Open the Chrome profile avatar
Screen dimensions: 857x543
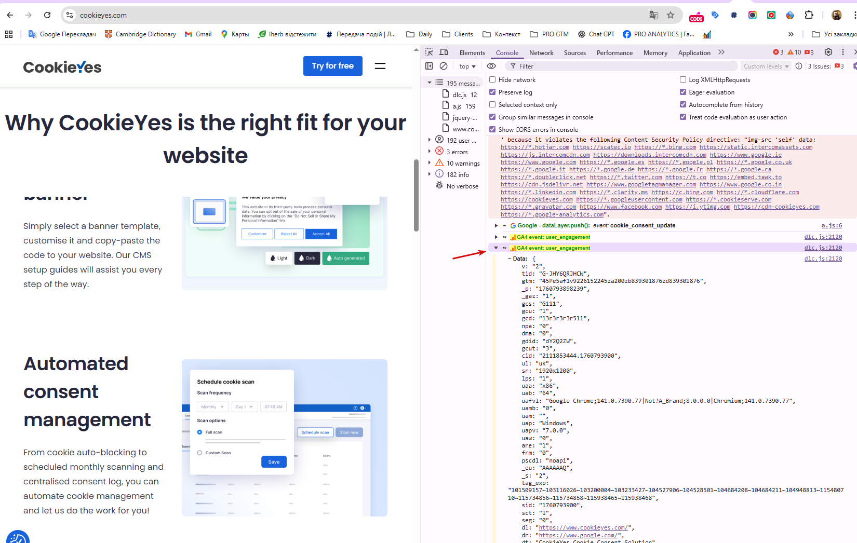pos(836,15)
